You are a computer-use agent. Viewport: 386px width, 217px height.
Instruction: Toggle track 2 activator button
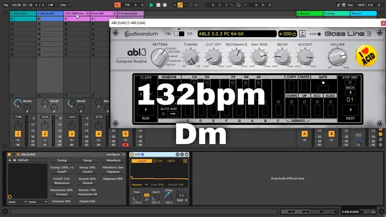point(45,134)
